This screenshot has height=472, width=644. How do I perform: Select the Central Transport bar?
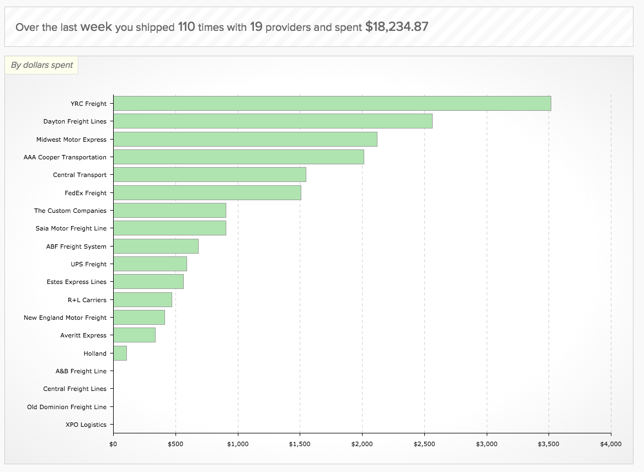[x=210, y=174]
